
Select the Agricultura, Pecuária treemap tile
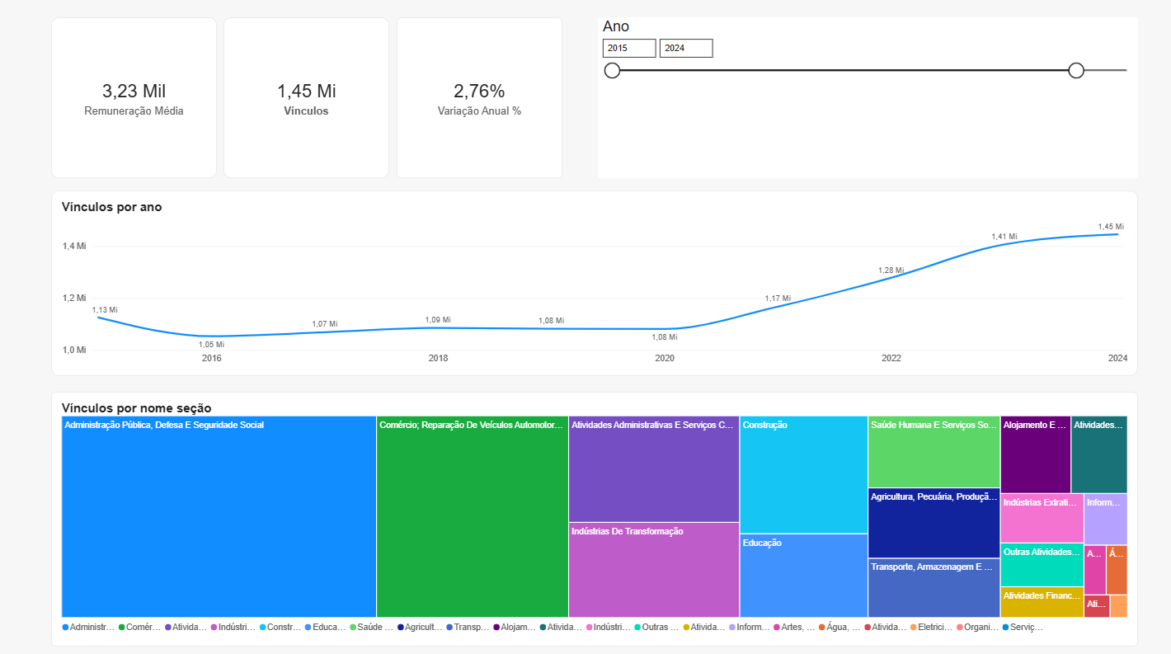tap(934, 523)
